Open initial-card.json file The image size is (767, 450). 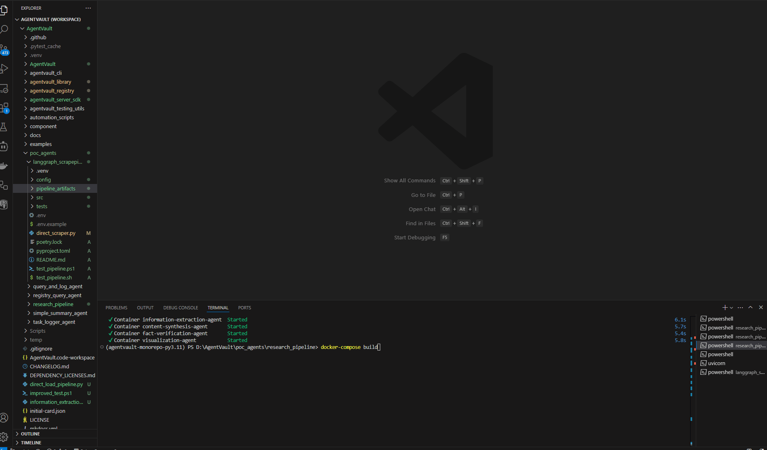[x=47, y=411]
